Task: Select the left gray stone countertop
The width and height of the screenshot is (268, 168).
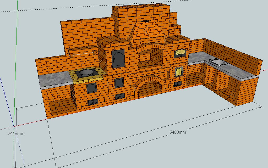Action: click(x=55, y=80)
